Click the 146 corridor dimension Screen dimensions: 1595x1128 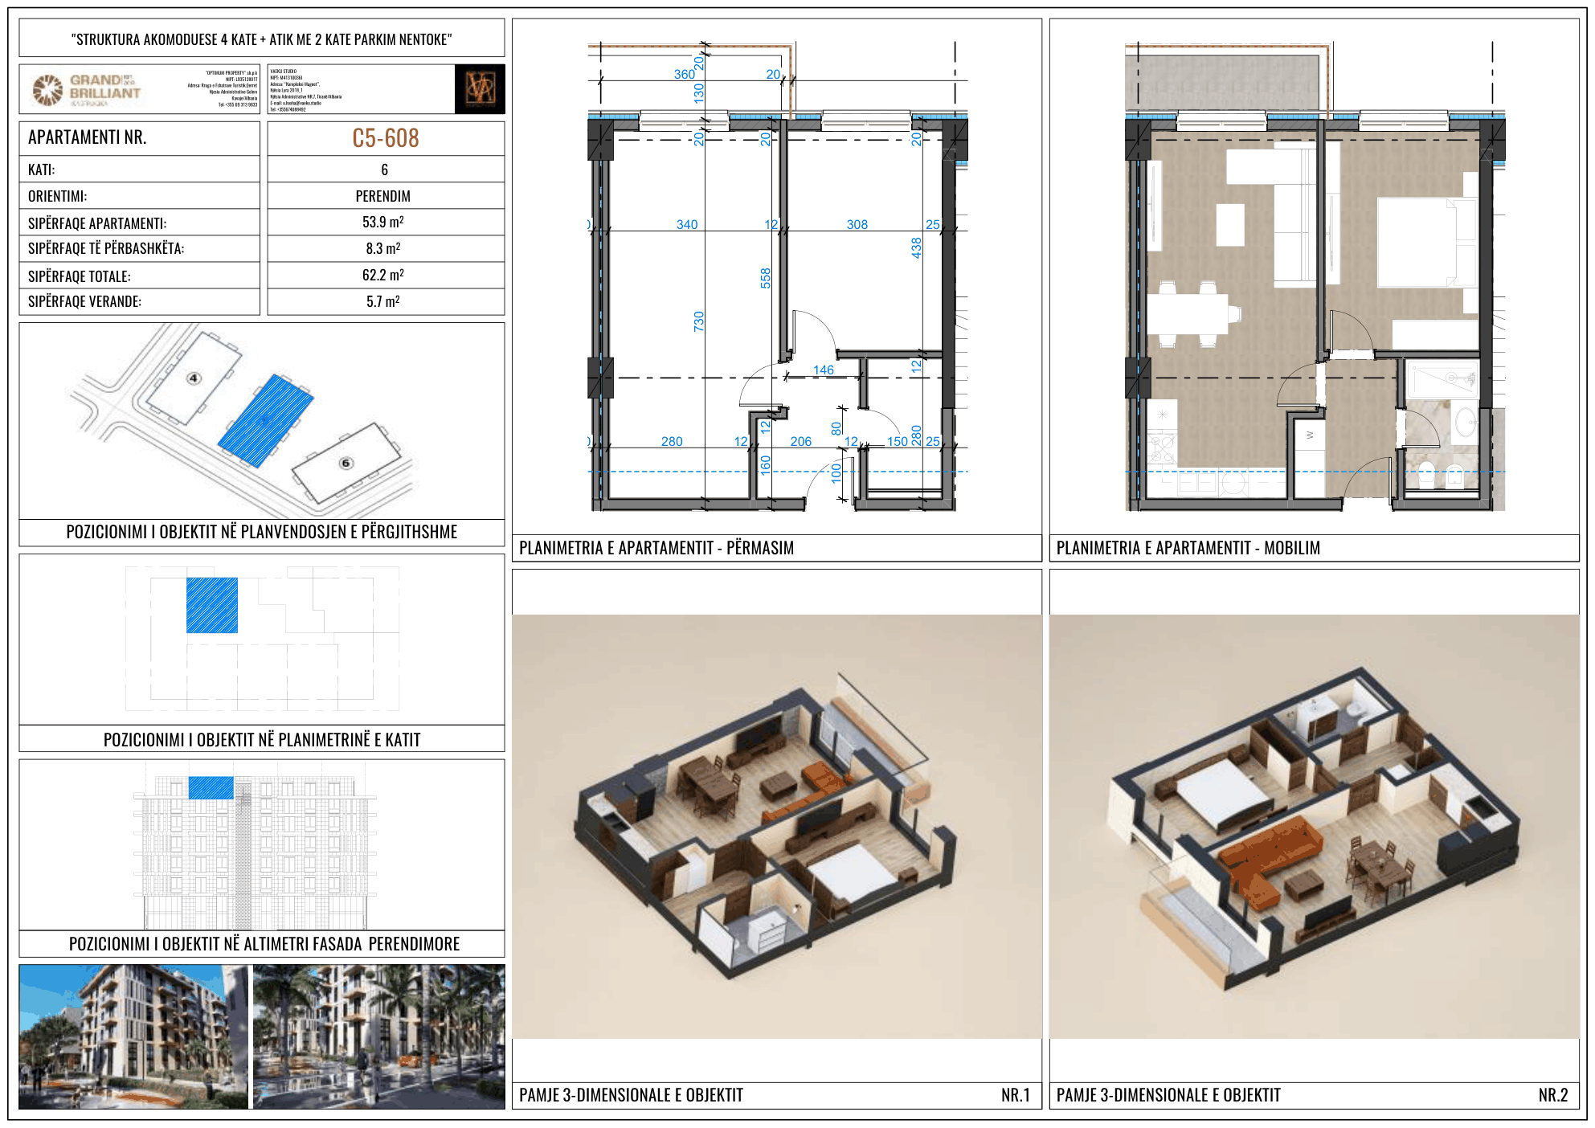(x=824, y=370)
